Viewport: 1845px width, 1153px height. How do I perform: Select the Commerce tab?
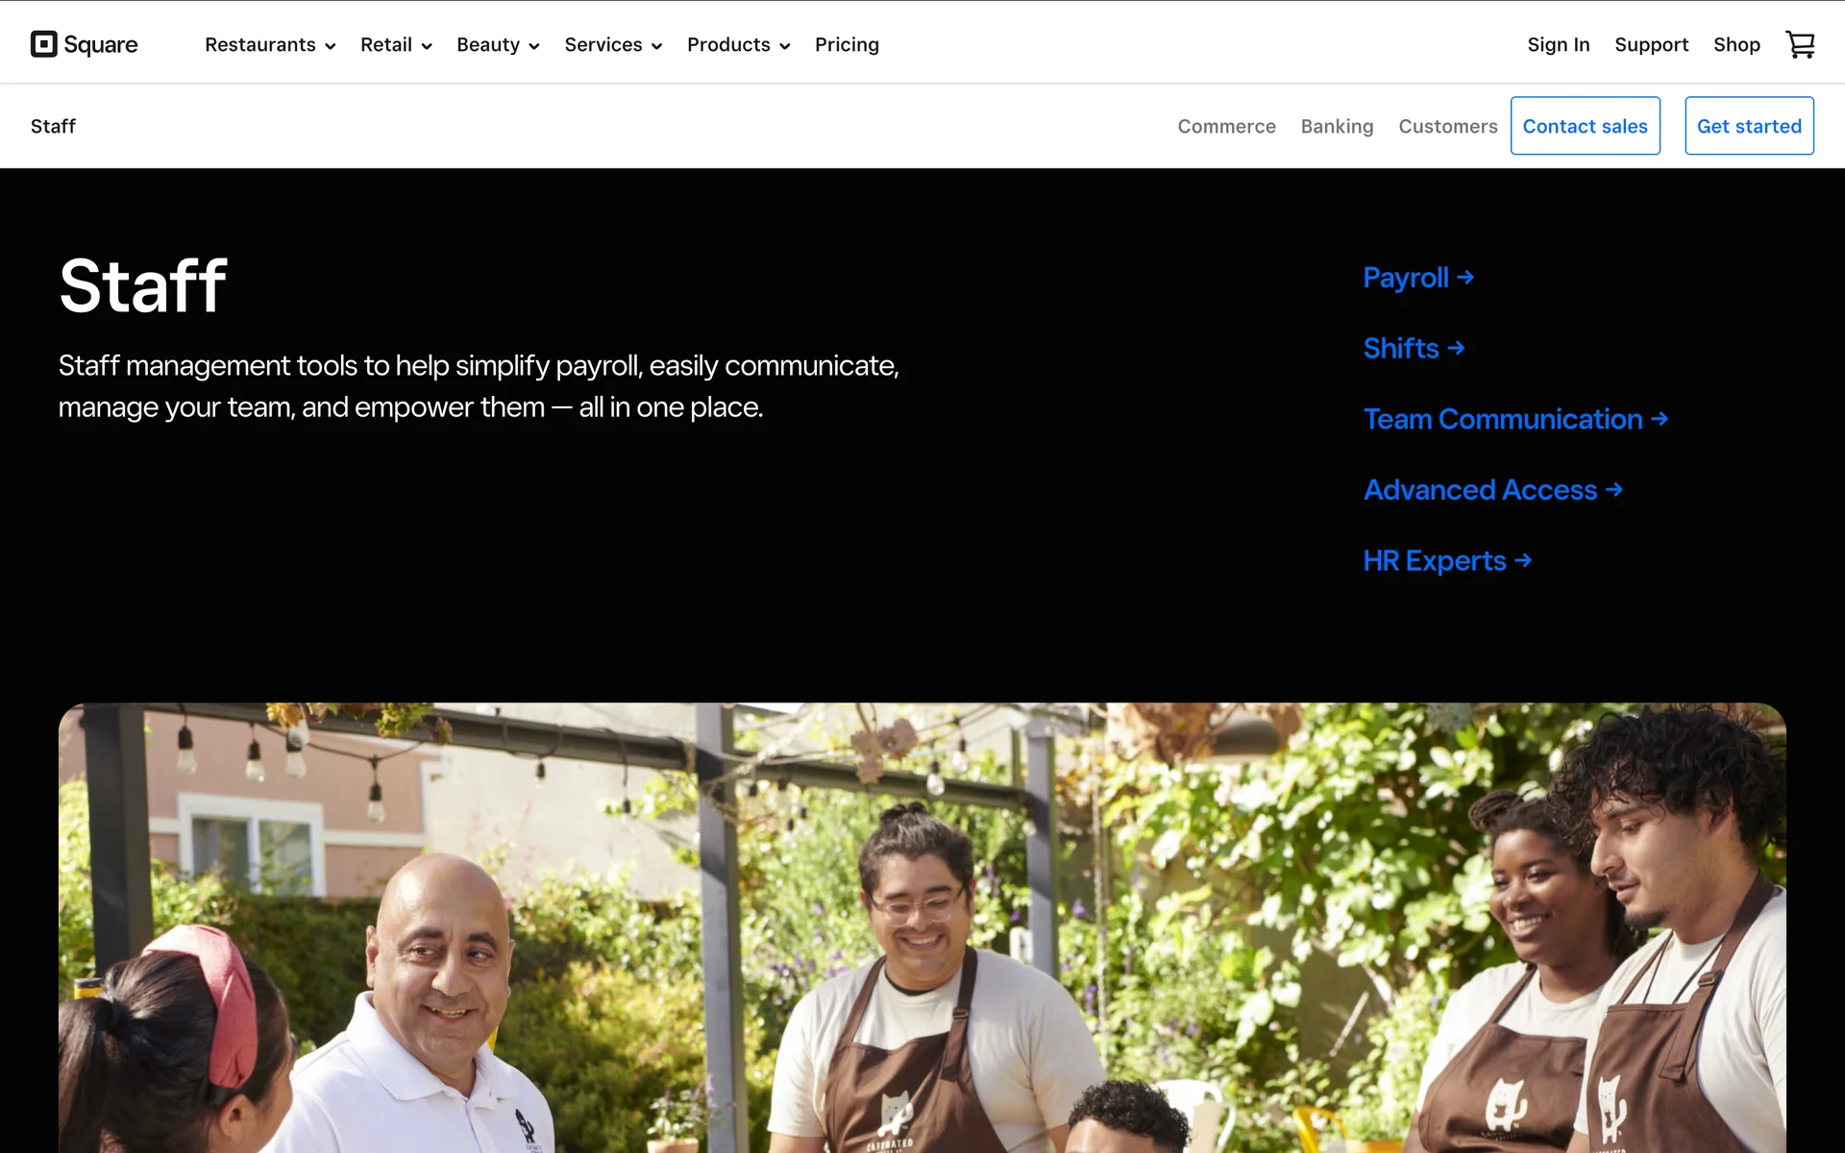(x=1226, y=126)
